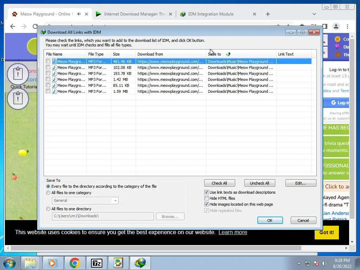The height and width of the screenshot is (270, 360).
Task: Click the lower clipboard icon below Quick Tutorial
Action: [18, 99]
